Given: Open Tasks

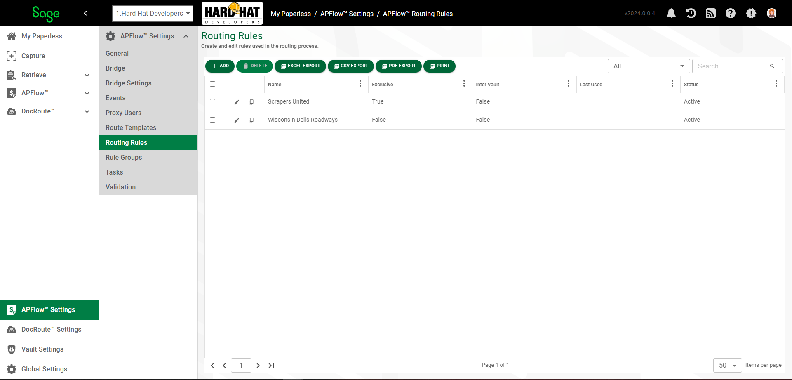Looking at the screenshot, I should pos(148,172).
